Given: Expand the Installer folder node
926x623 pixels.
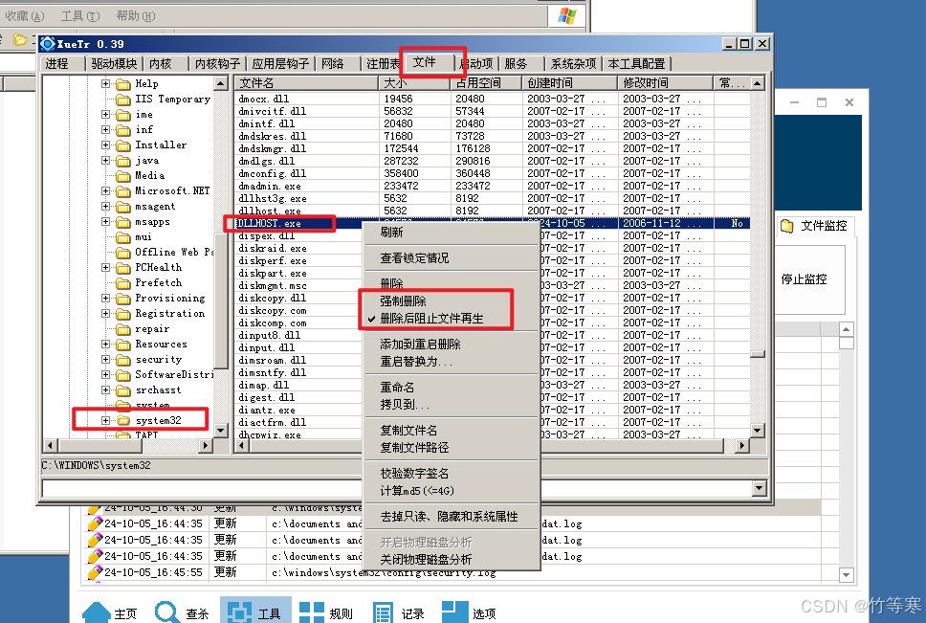Looking at the screenshot, I should (106, 145).
